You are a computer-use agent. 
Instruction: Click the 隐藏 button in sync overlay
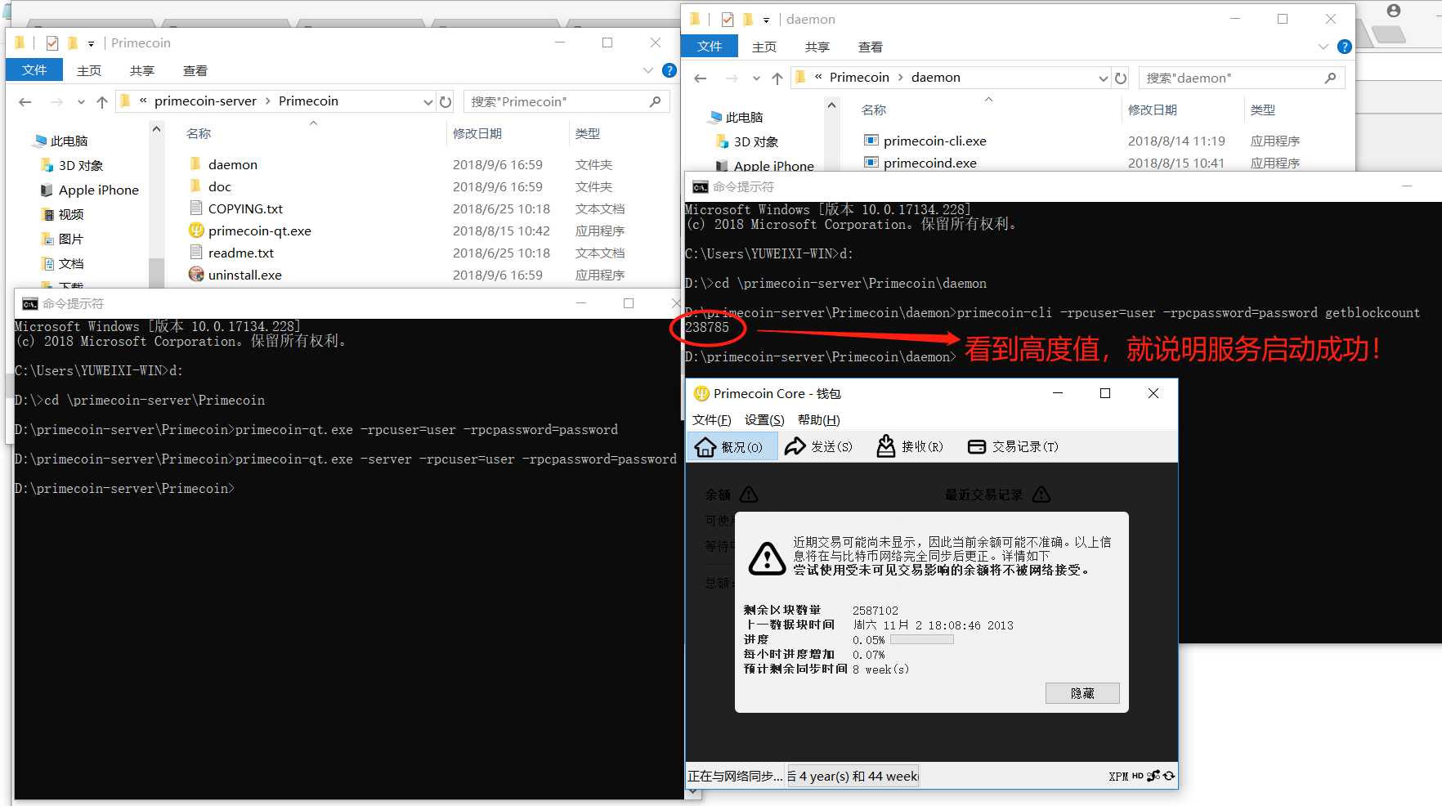click(x=1082, y=693)
